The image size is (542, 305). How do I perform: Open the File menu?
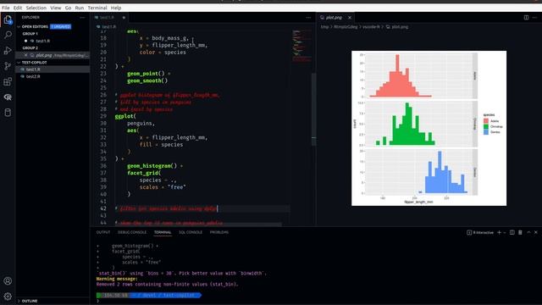[6, 8]
